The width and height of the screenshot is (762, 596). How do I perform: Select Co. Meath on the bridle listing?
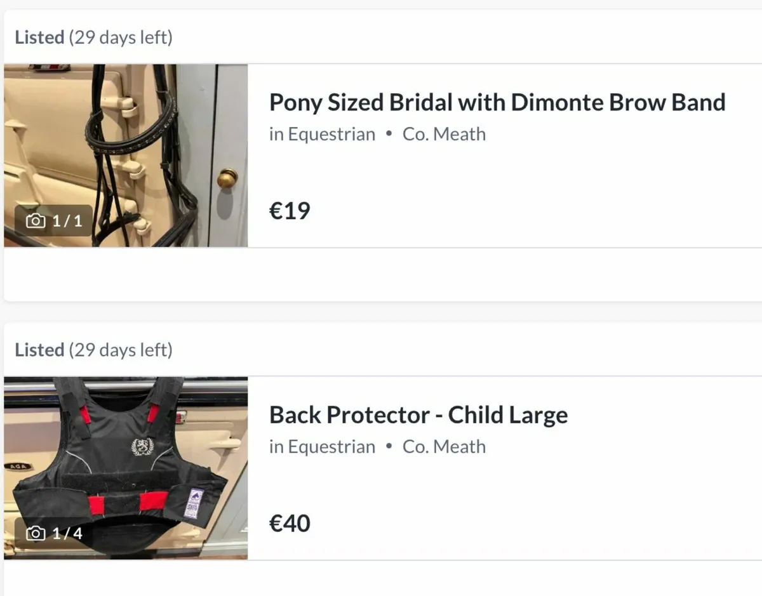[444, 134]
